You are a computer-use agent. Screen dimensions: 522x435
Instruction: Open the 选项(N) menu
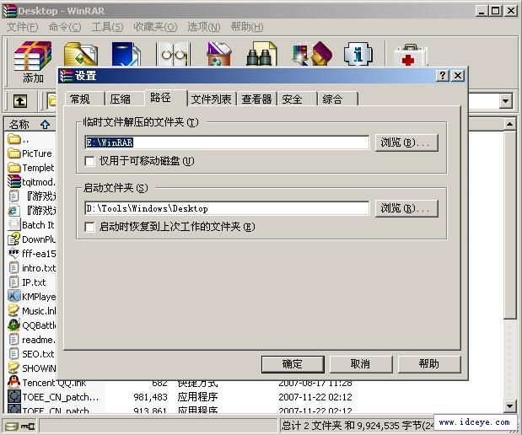coord(204,27)
